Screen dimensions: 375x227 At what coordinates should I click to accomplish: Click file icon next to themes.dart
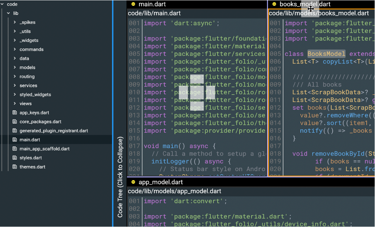pyautogui.click(x=15, y=167)
